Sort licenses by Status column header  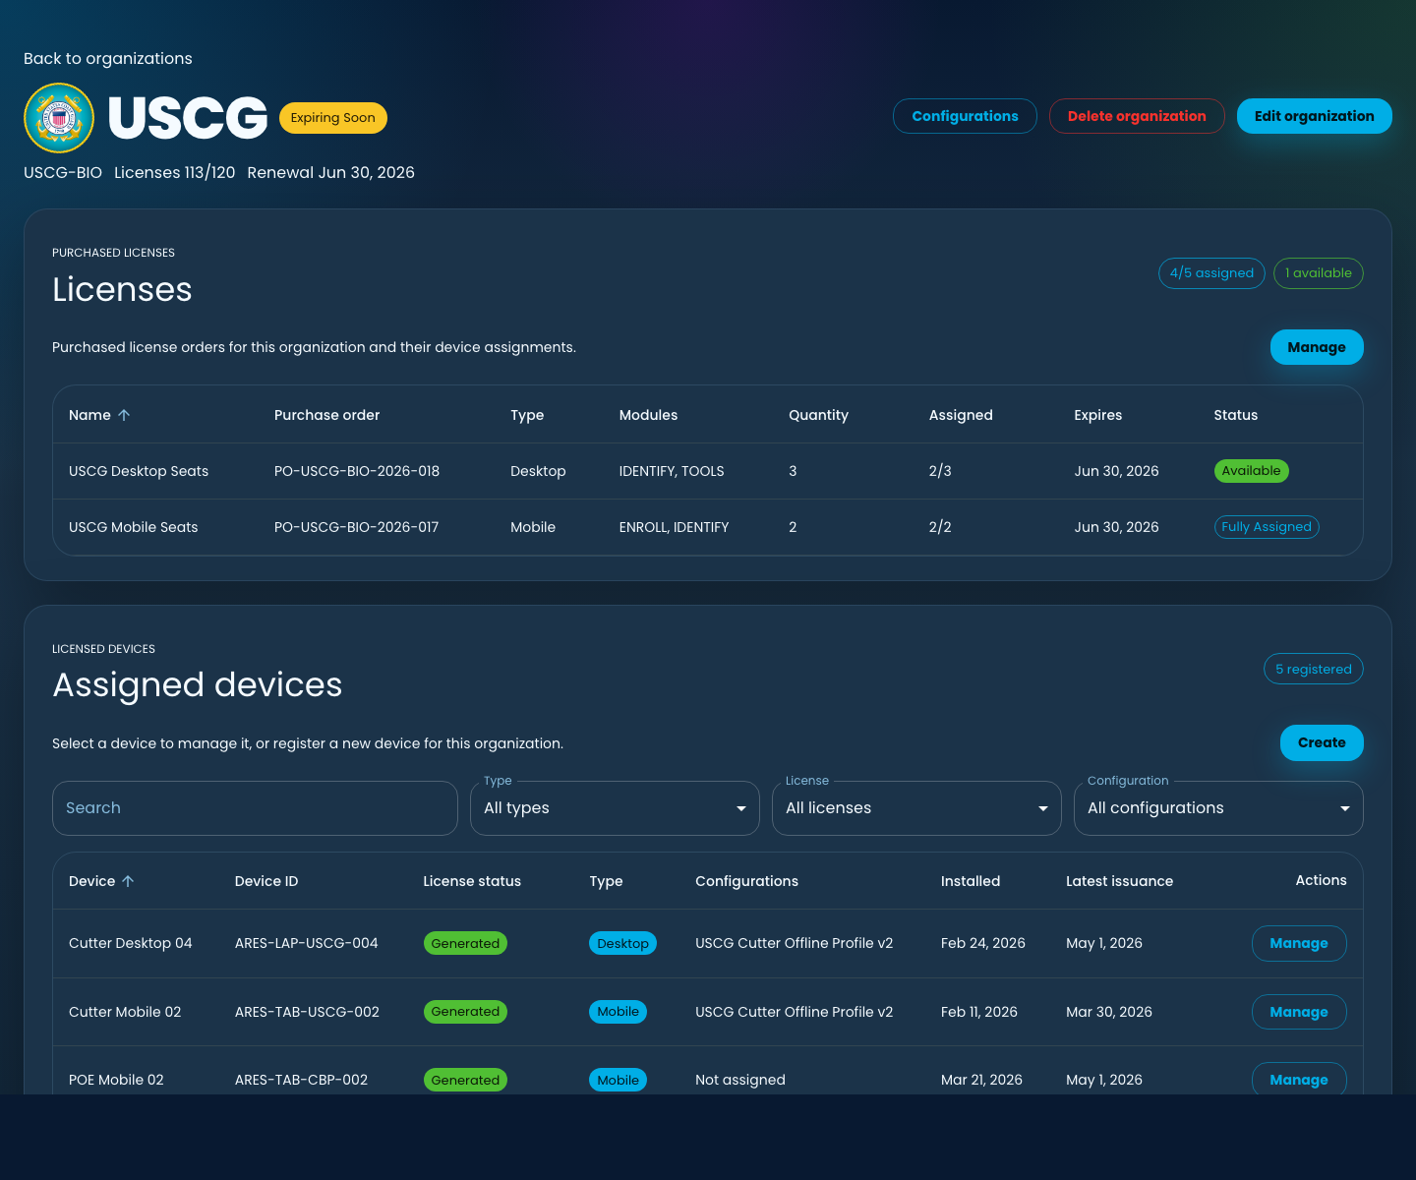pos(1235,415)
